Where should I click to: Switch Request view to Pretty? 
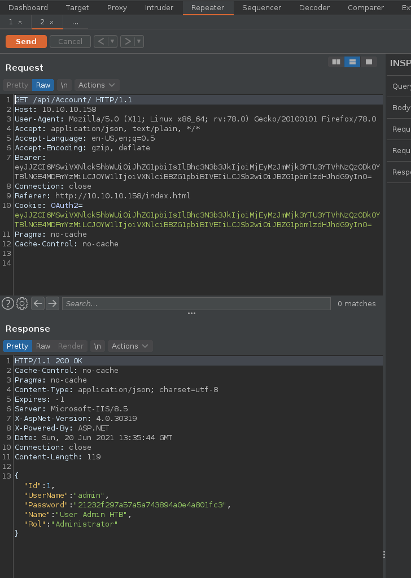click(x=18, y=85)
